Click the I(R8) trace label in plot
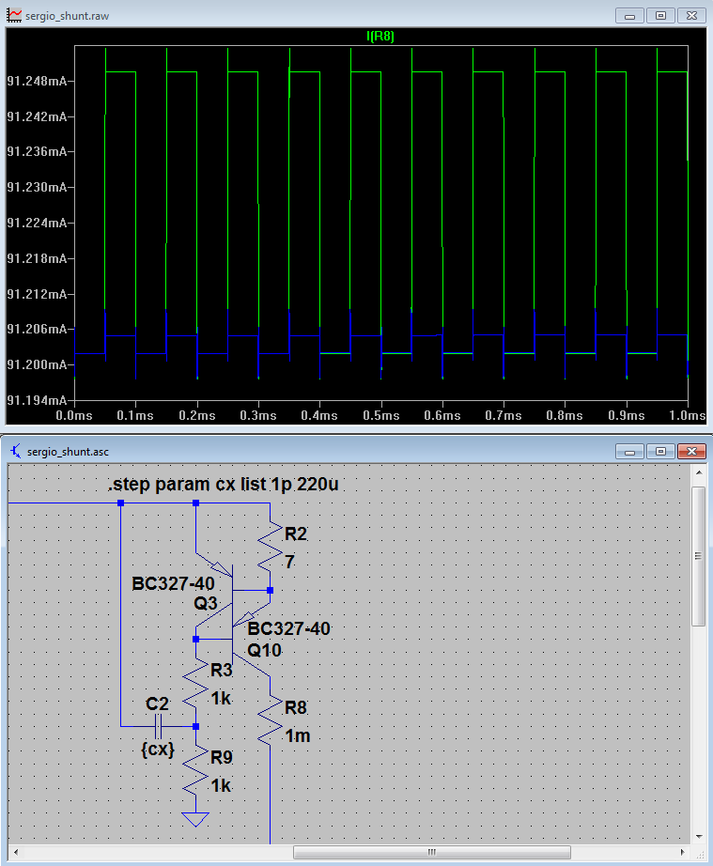Viewport: 713px width, 866px height. (380, 37)
